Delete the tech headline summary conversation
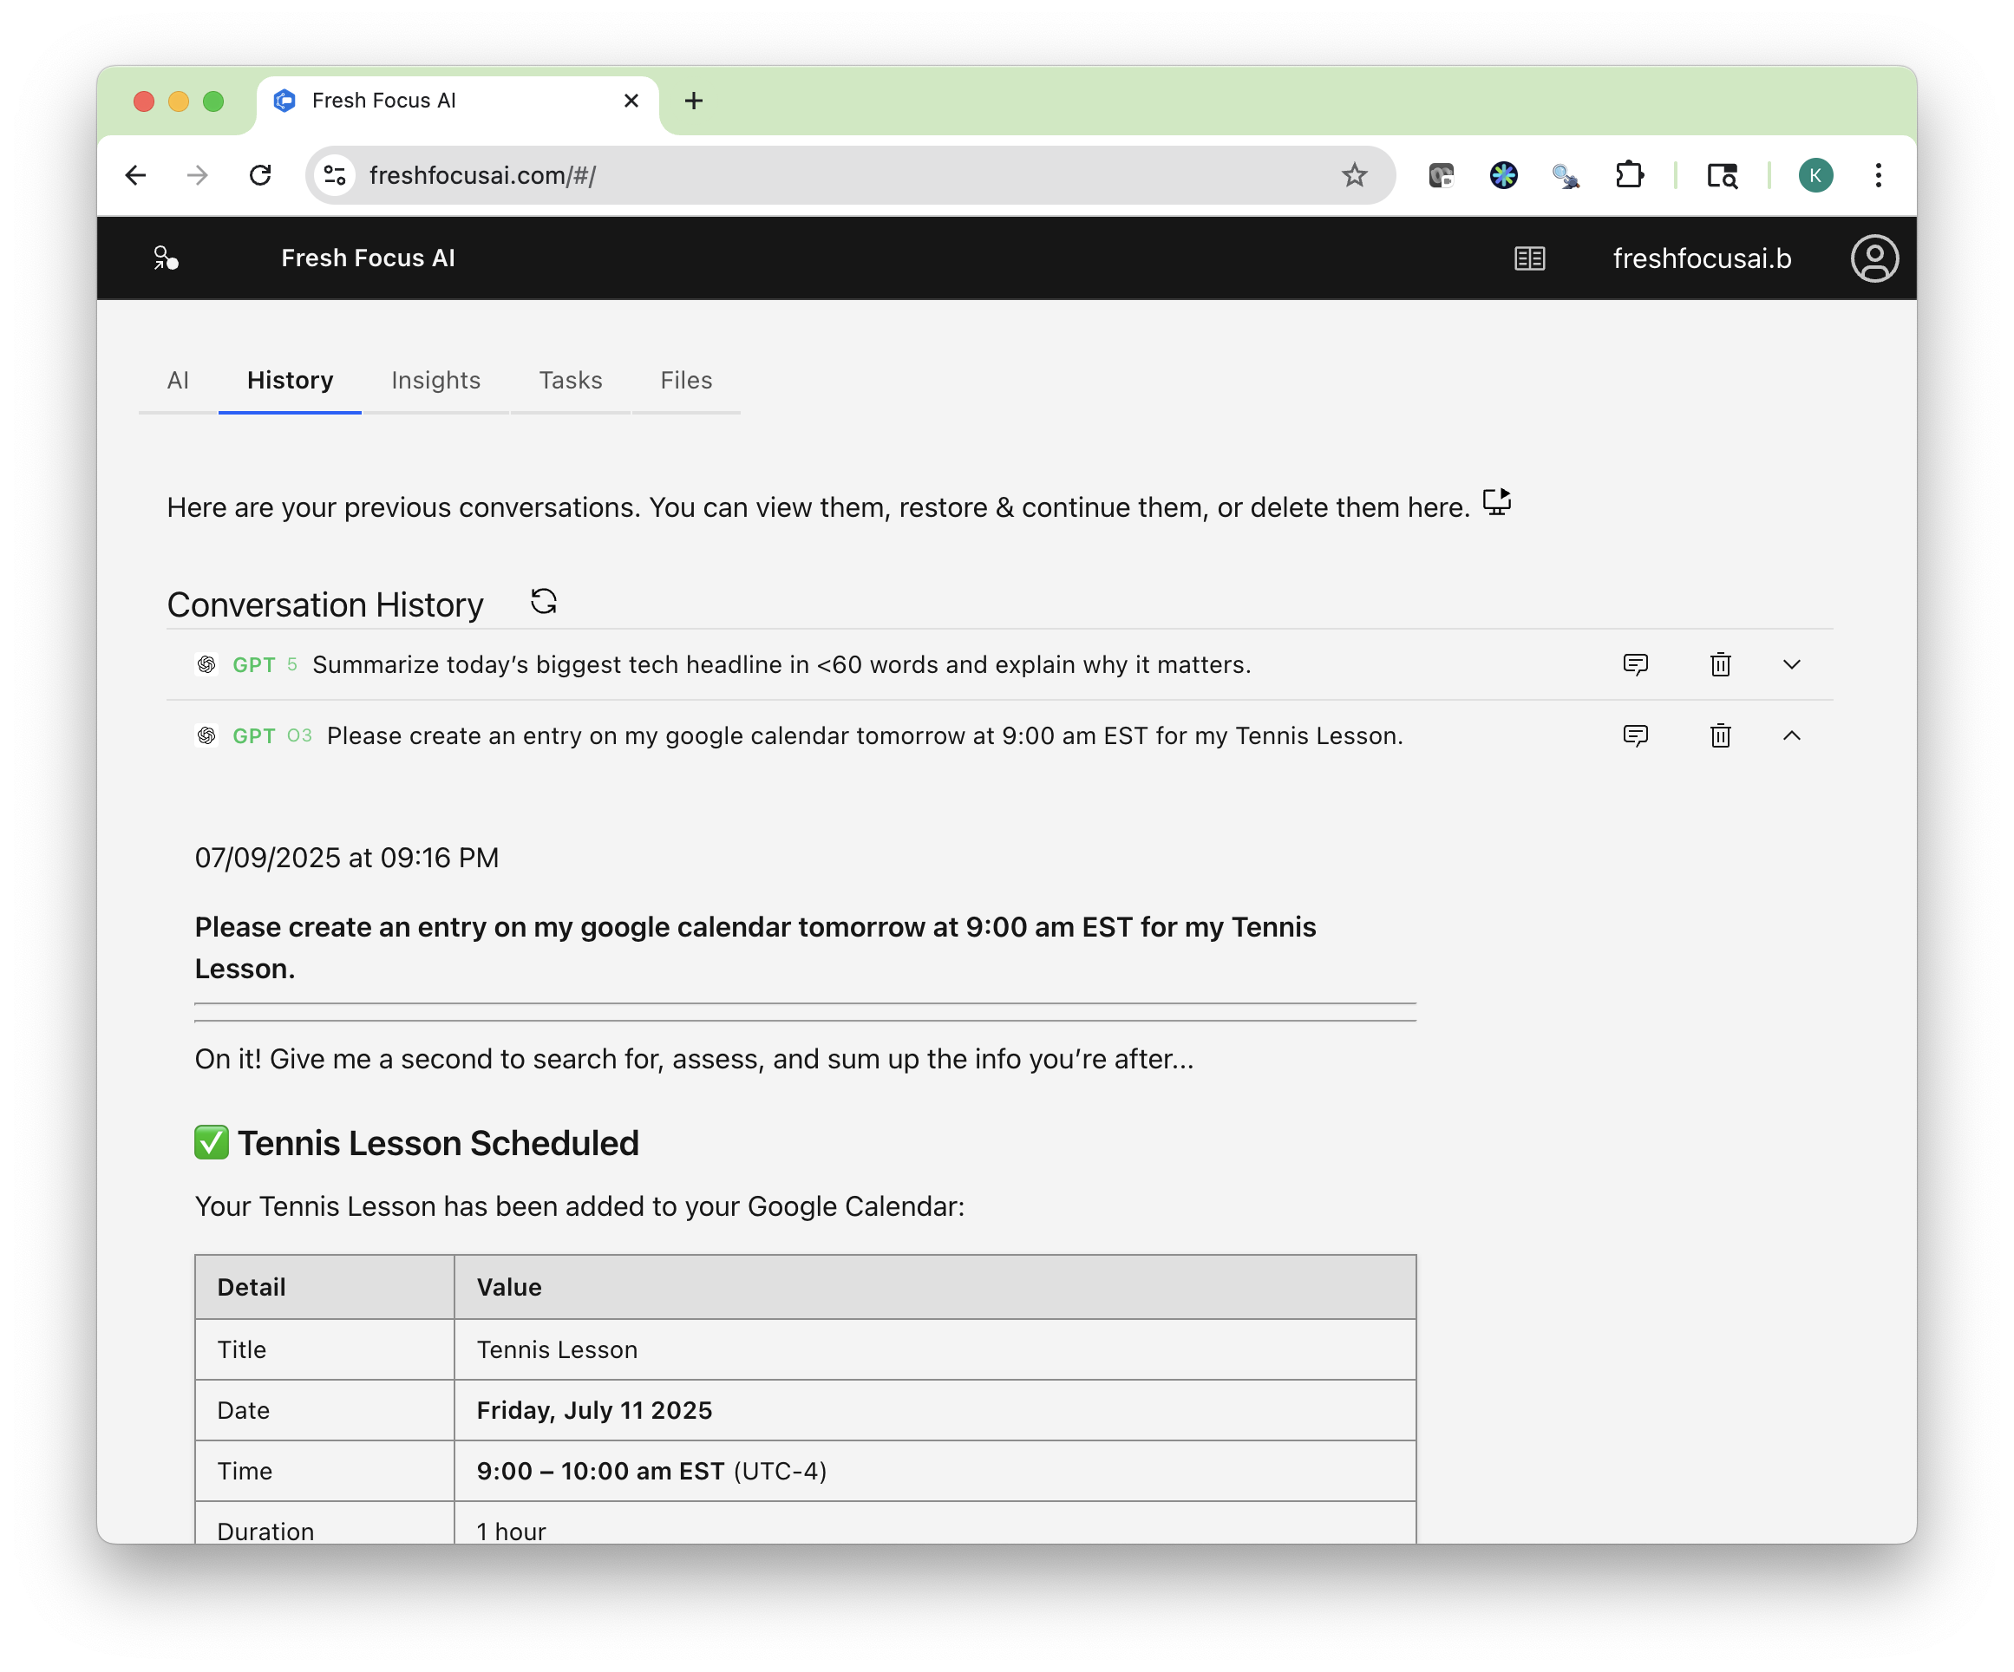Viewport: 2014px width, 1672px height. point(1720,664)
